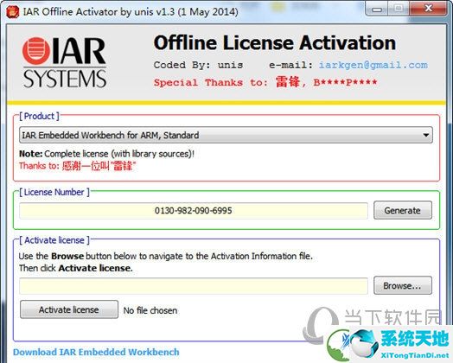Click the 'Offline License Activation' heading
Screen dimensions: 453x363
[x=275, y=42]
